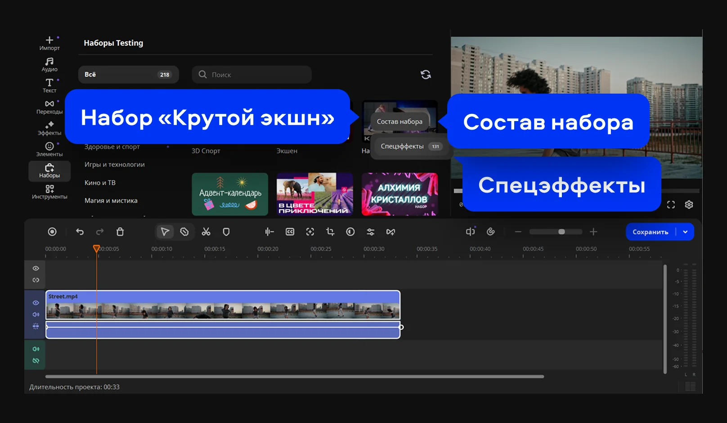Image resolution: width=727 pixels, height=423 pixels.
Task: Toggle link on the green audio track
Action: click(x=36, y=360)
